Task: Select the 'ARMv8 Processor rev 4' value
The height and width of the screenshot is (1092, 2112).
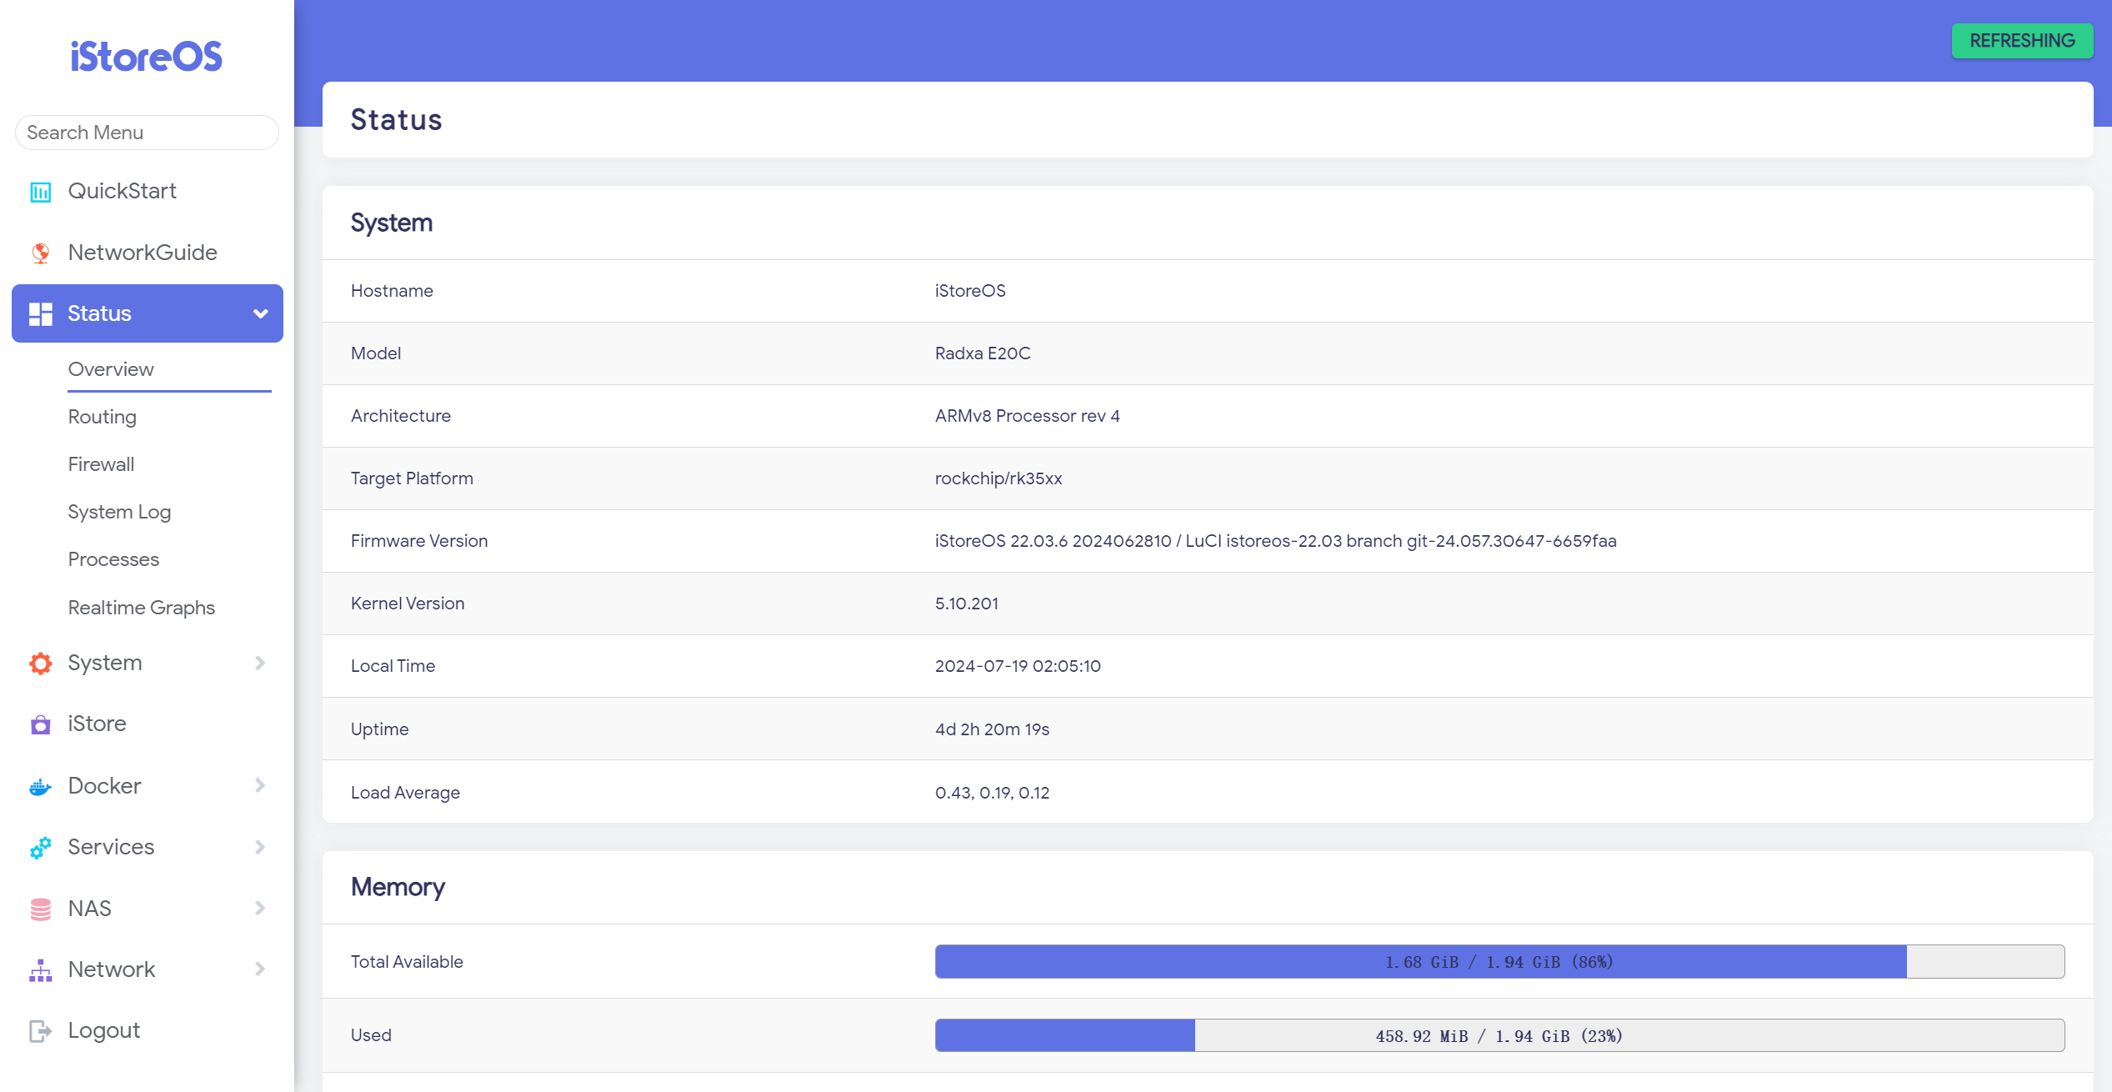Action: 1028,416
